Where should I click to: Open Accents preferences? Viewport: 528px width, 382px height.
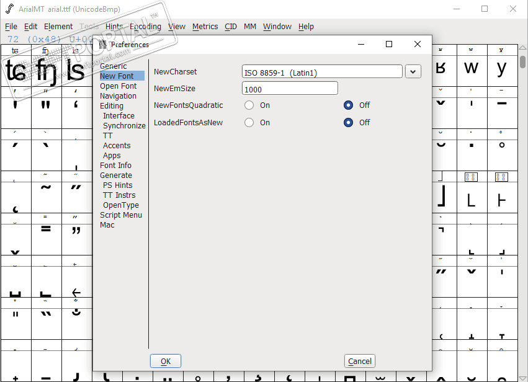point(117,146)
